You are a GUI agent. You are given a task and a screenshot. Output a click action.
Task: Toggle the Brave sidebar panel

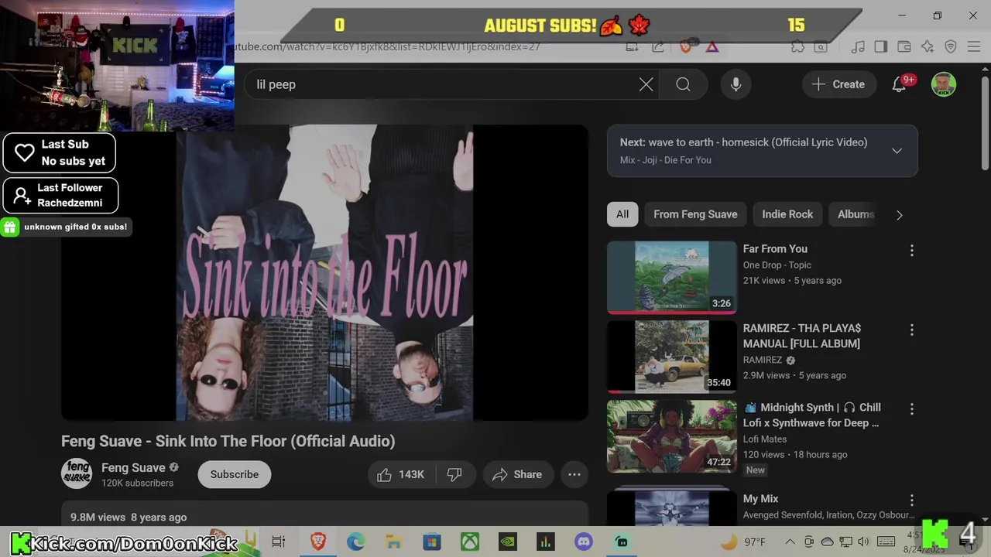880,46
